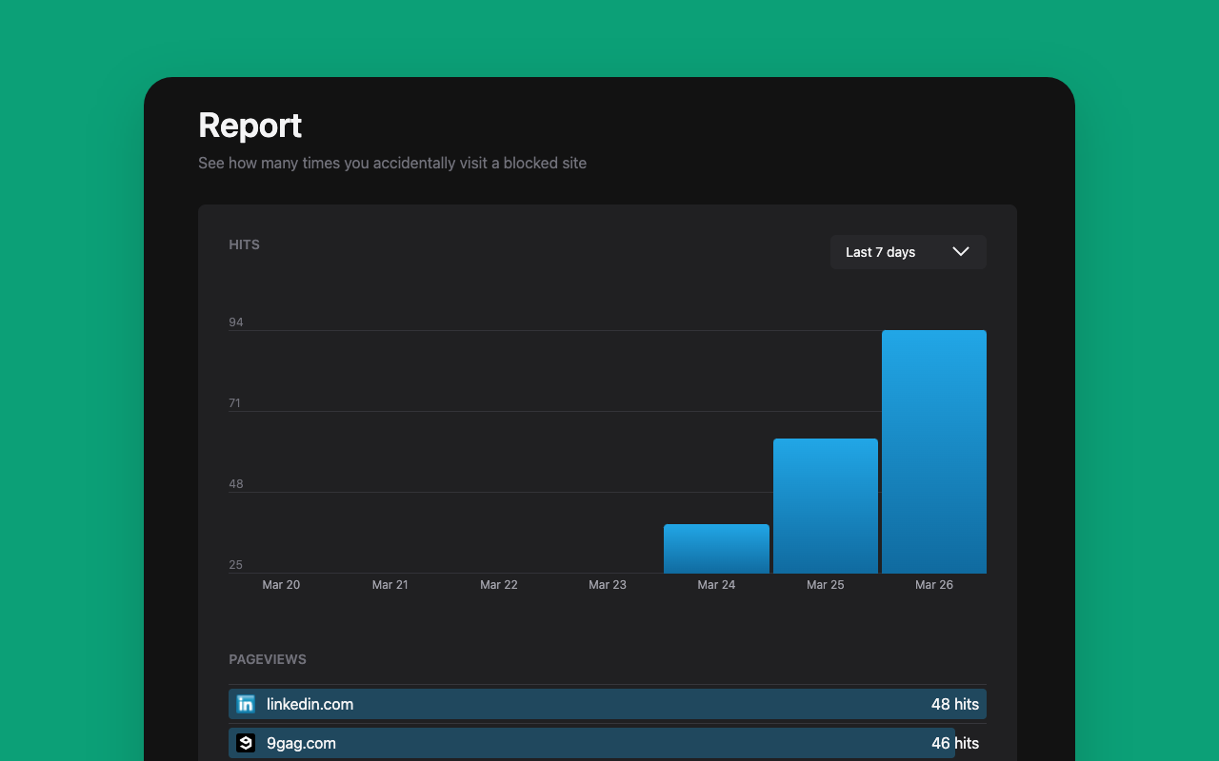The image size is (1219, 761).
Task: Click the Mar 20 axis label
Action: [x=281, y=585]
